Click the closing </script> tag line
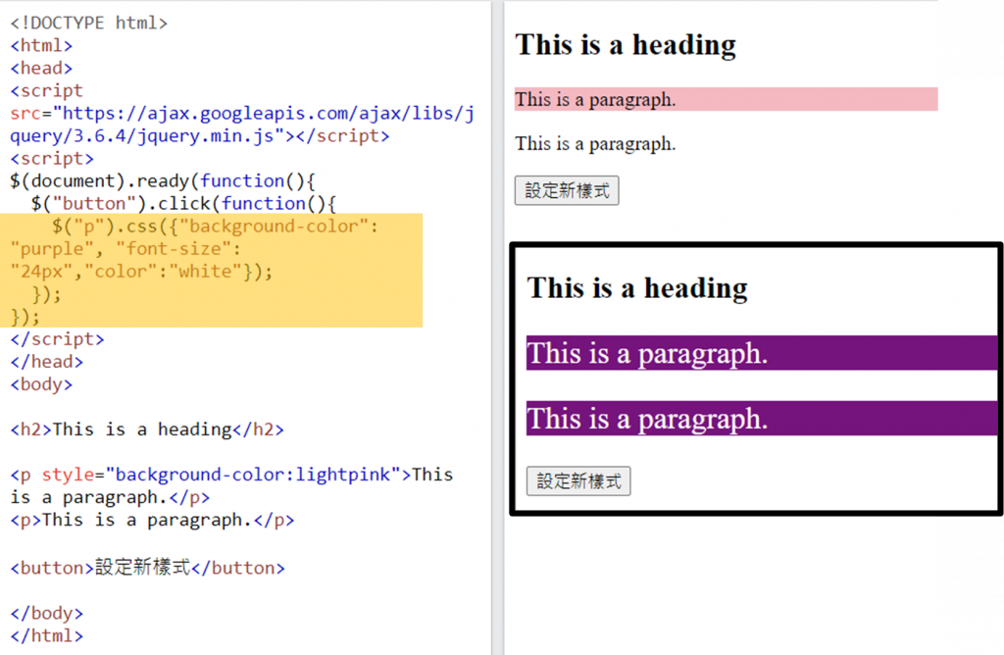Screen dimensions: 1004x655 coord(57,339)
